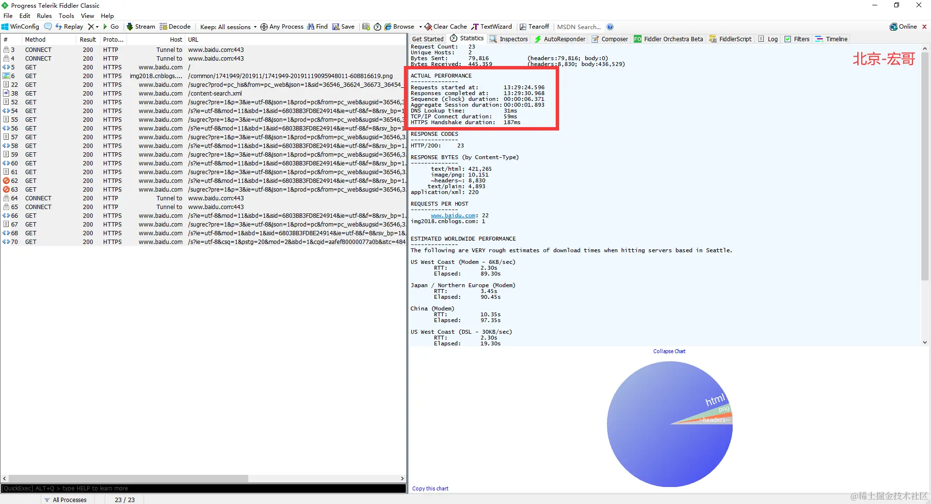Toggle Stream mode in toolbar
The width and height of the screenshot is (931, 504).
click(141, 27)
